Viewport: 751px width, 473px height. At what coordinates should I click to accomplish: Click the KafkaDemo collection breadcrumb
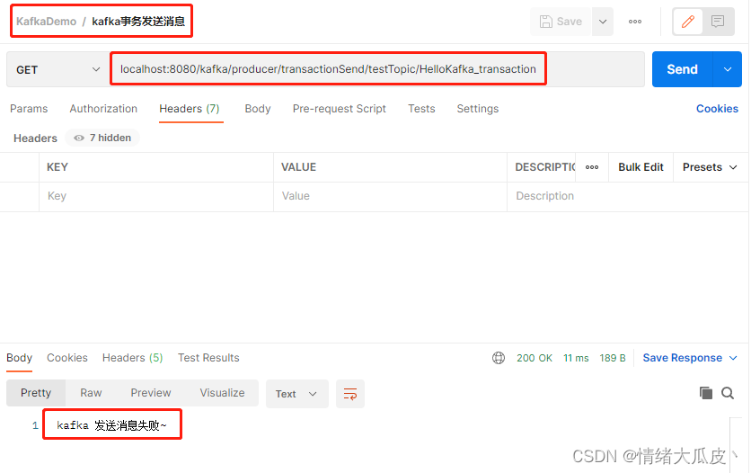[x=47, y=22]
